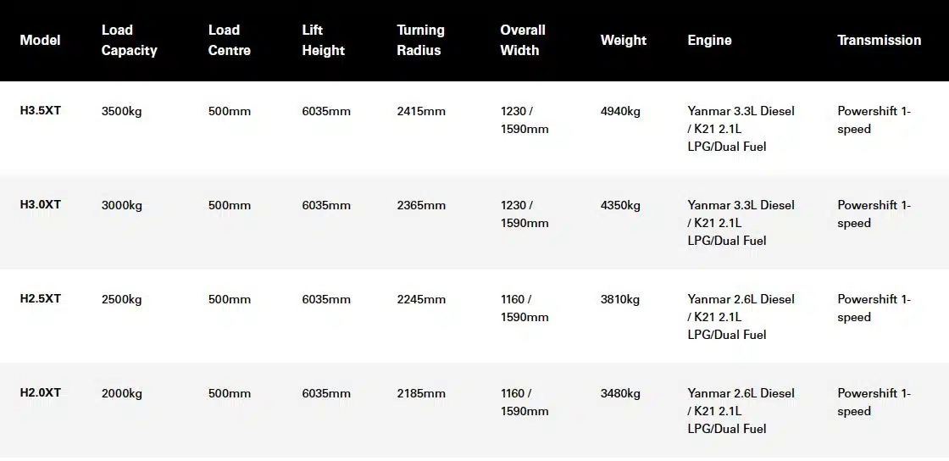
Task: Select the Turning Radius header
Action: [420, 41]
